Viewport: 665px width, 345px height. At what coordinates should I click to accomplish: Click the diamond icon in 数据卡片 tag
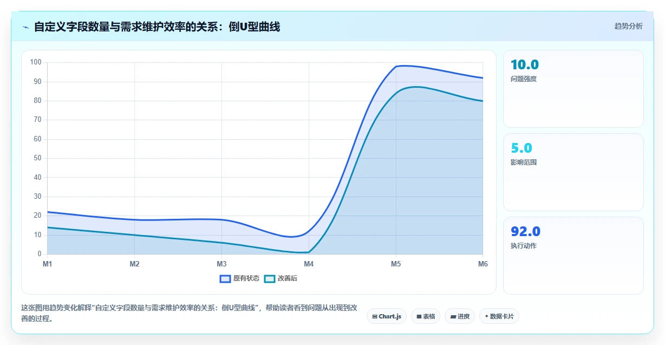487,316
